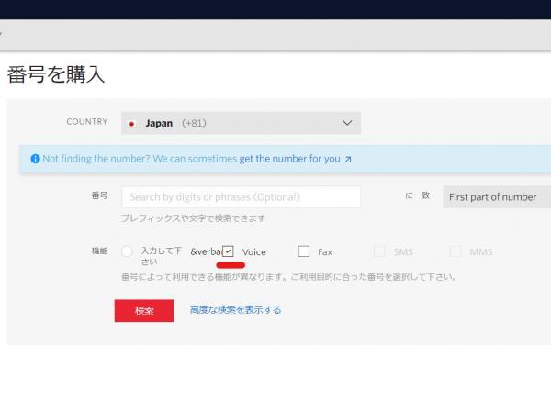Image resolution: width=551 pixels, height=413 pixels.
Task: Check the Fax checkbox
Action: pos(304,251)
